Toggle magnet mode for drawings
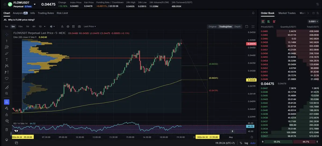This screenshot has height=146, width=322. pyautogui.click(x=7, y=102)
